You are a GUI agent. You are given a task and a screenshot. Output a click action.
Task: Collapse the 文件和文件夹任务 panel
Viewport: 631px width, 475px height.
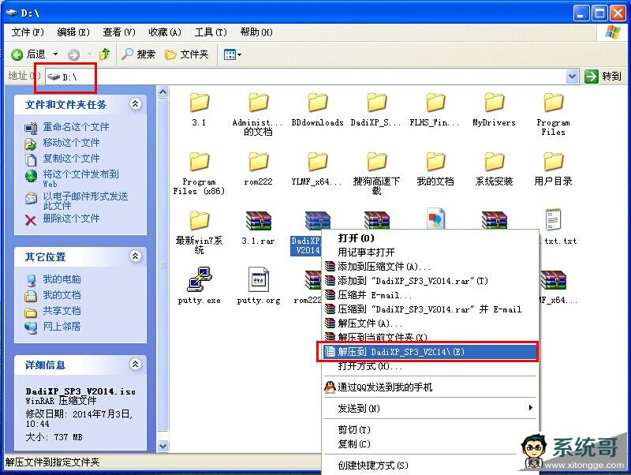click(x=135, y=104)
